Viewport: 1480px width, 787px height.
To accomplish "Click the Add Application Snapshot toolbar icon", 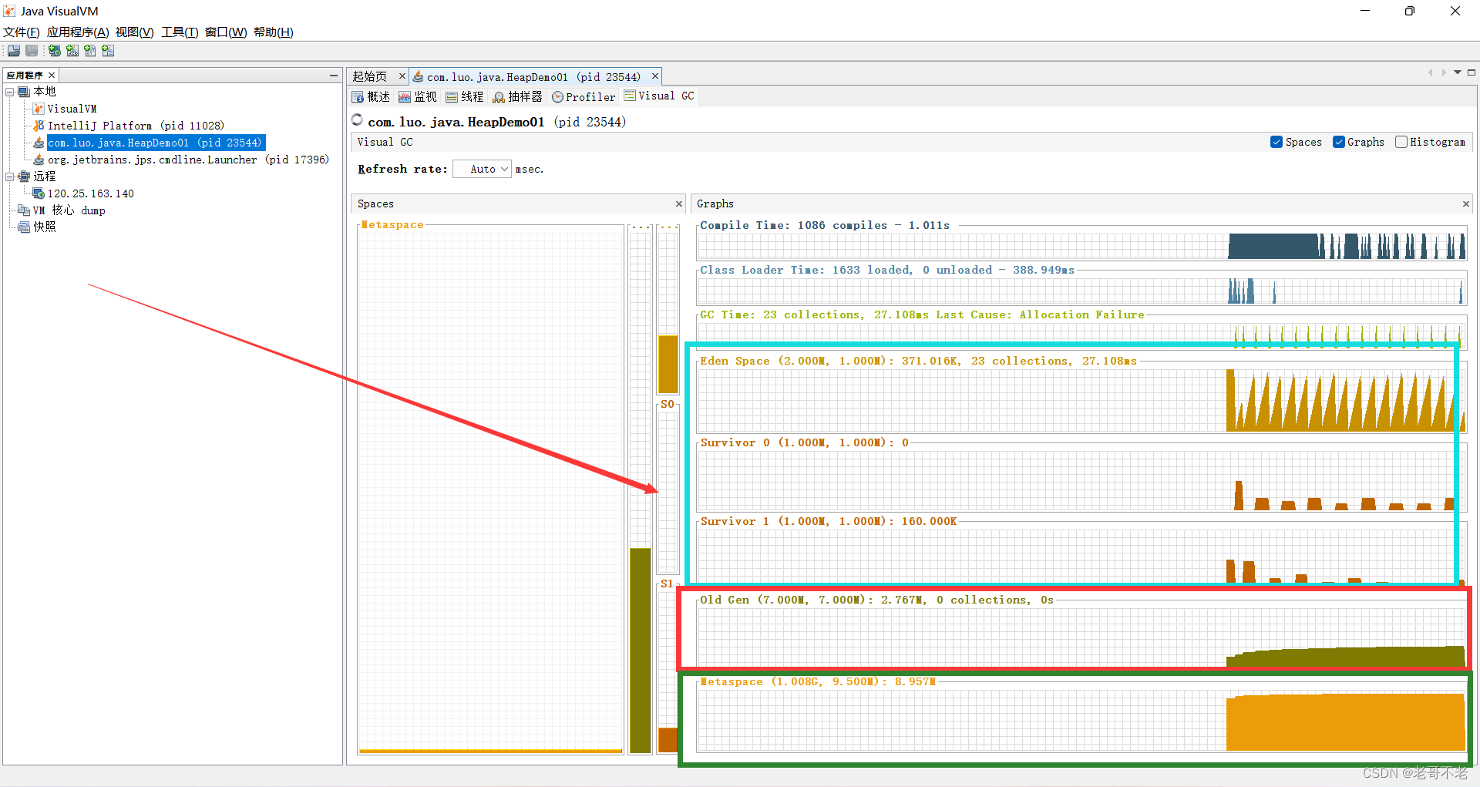I will click(108, 51).
